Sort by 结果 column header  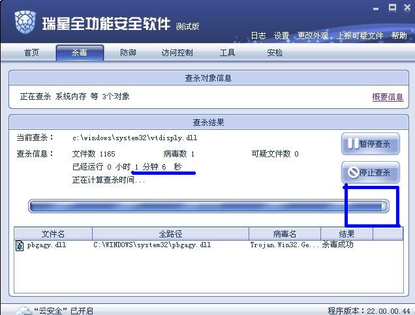click(x=346, y=233)
